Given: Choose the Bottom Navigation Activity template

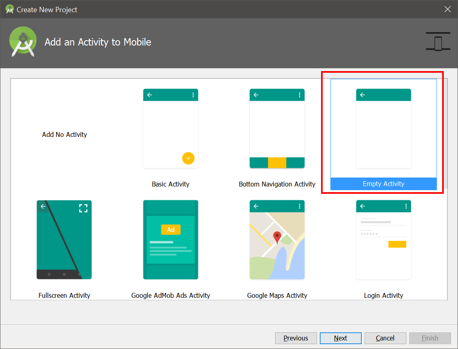Looking at the screenshot, I should point(277,128).
